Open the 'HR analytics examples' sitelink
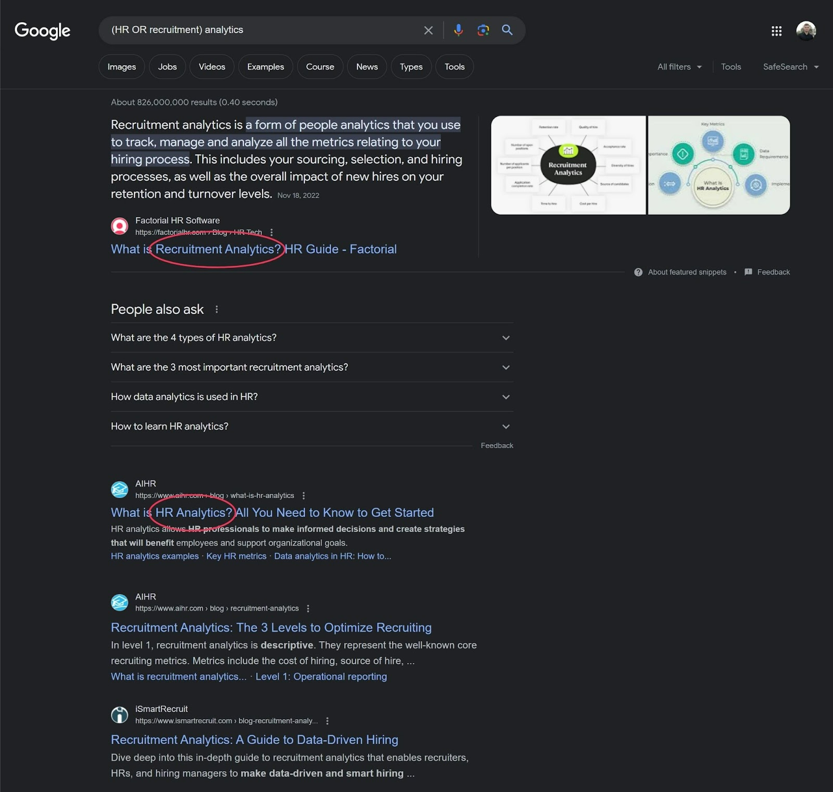The height and width of the screenshot is (792, 833). tap(155, 556)
